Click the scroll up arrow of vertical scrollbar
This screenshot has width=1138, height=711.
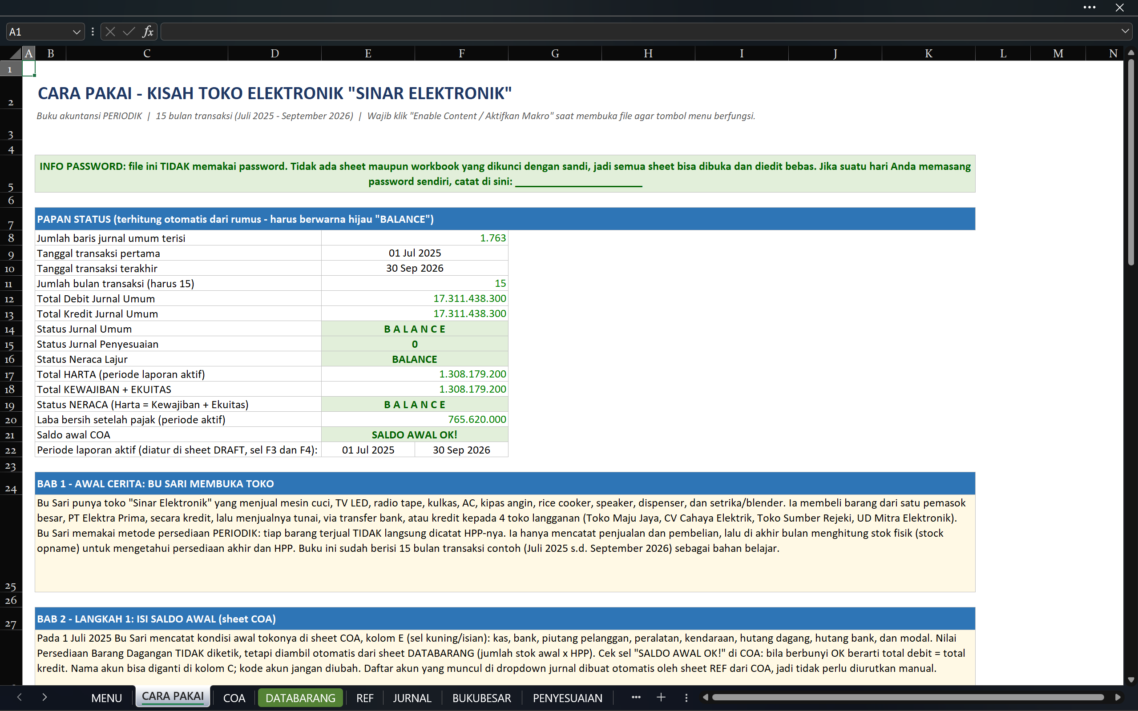click(x=1131, y=52)
